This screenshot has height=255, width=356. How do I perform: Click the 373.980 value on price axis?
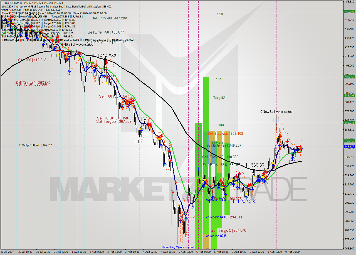349,111
